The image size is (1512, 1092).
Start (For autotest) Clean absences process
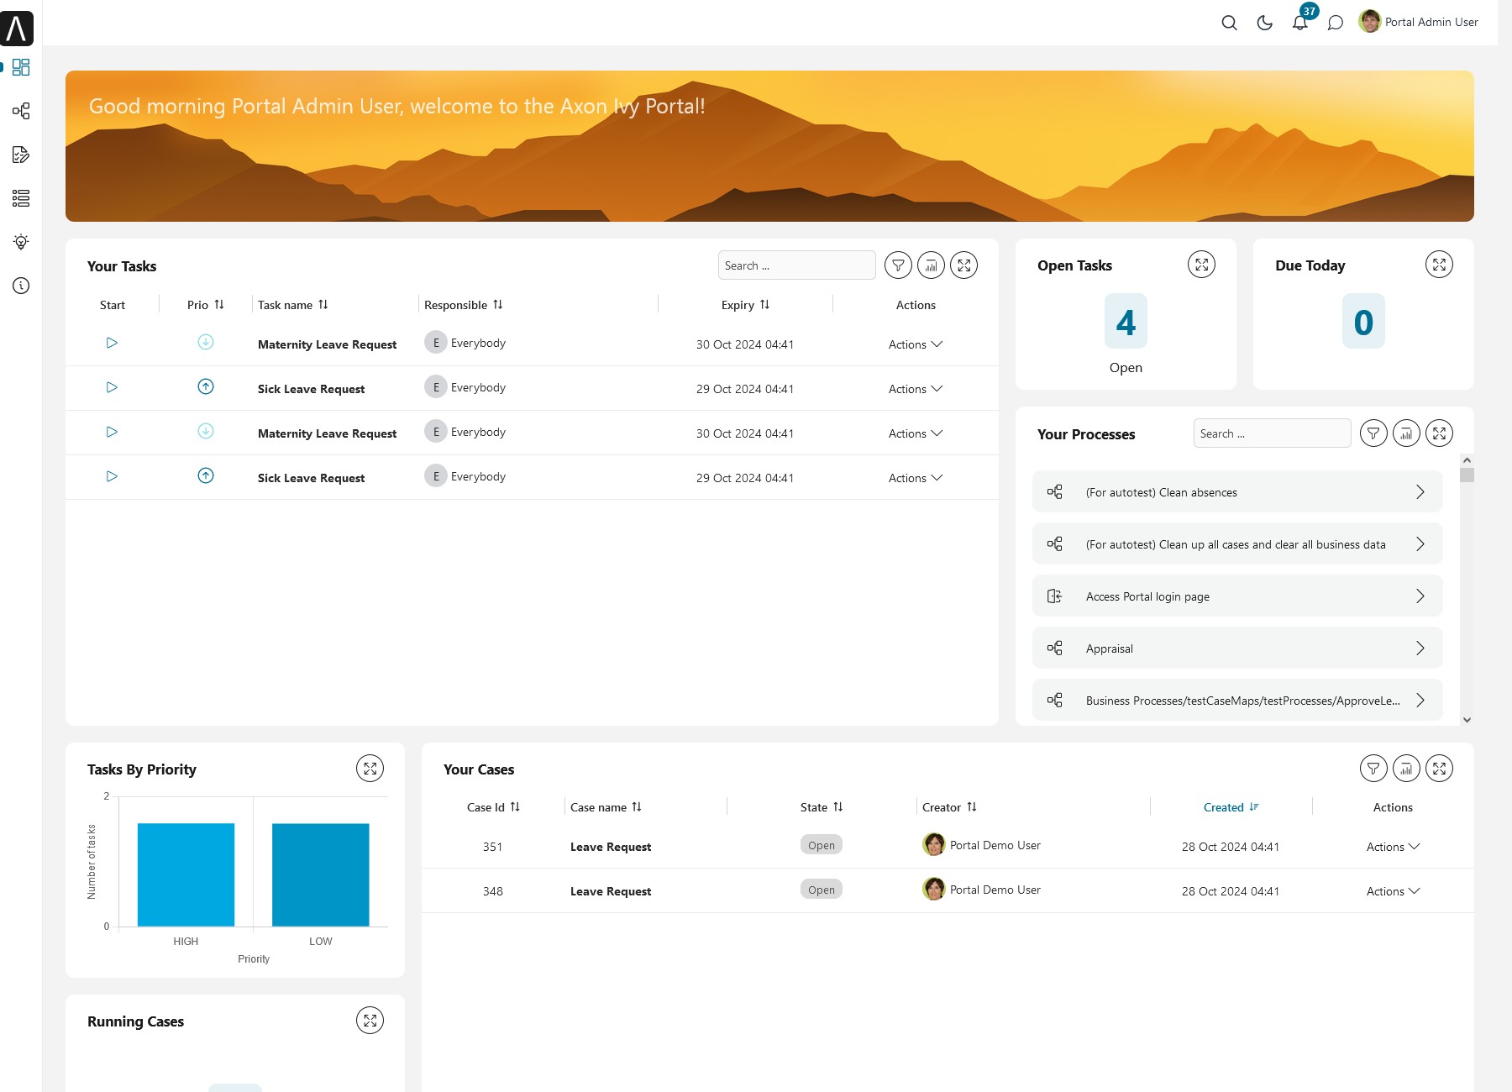(1237, 492)
